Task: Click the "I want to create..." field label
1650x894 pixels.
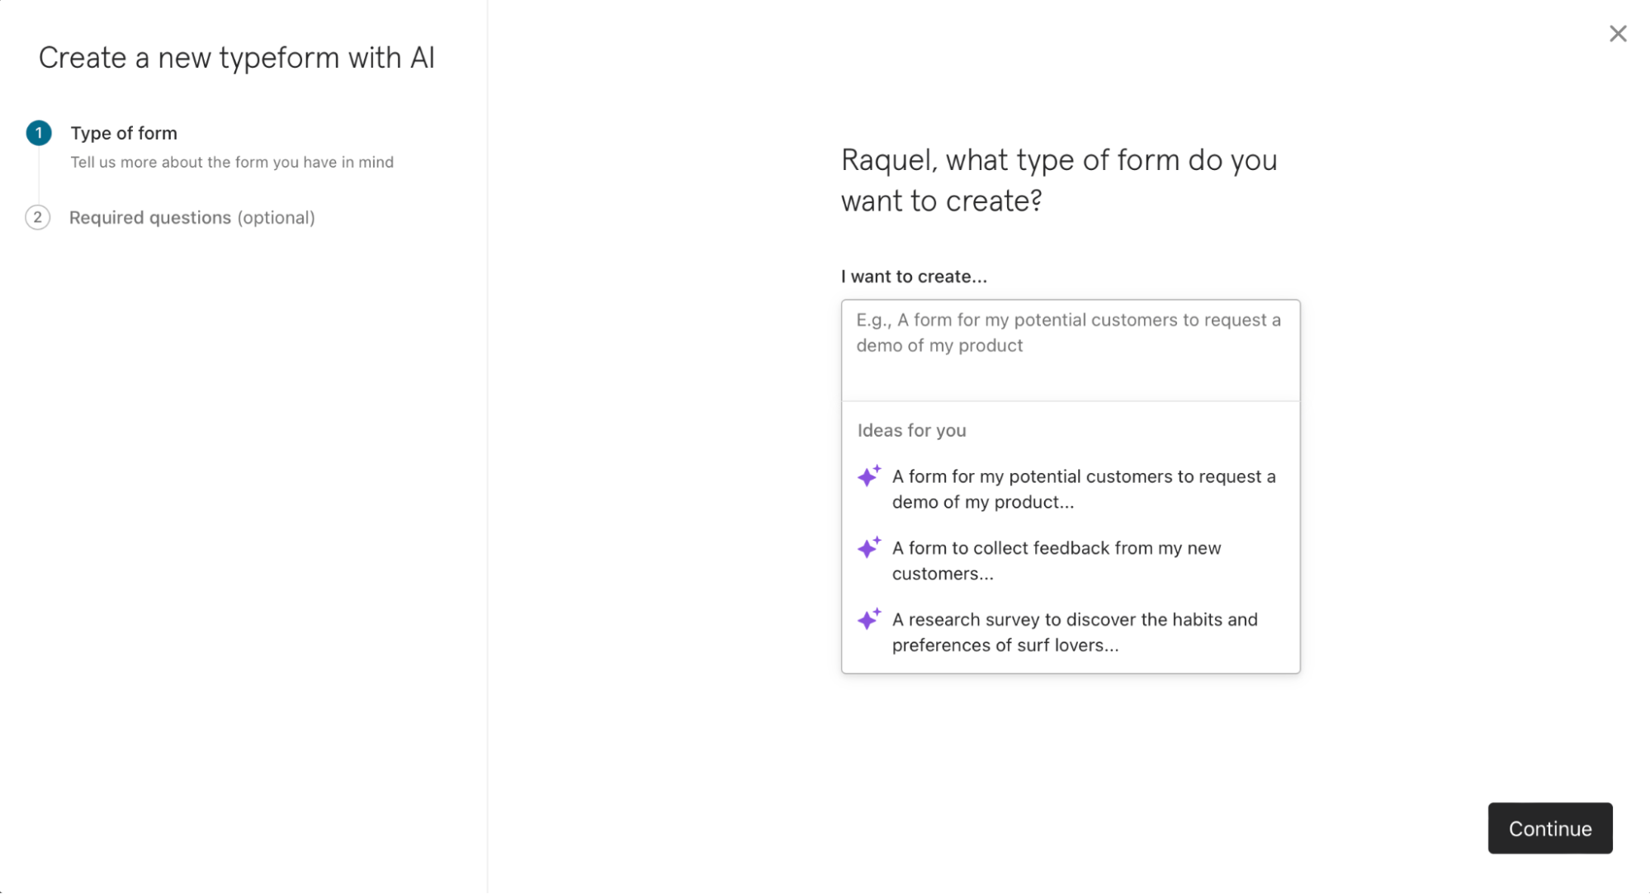Action: pos(914,277)
